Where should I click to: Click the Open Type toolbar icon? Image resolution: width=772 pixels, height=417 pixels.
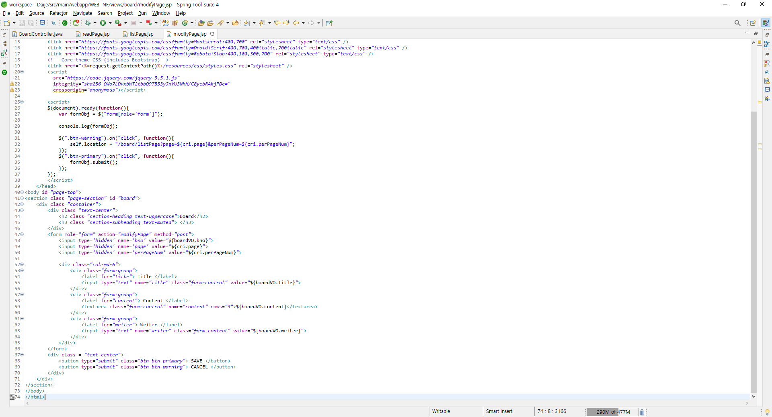[201, 23]
